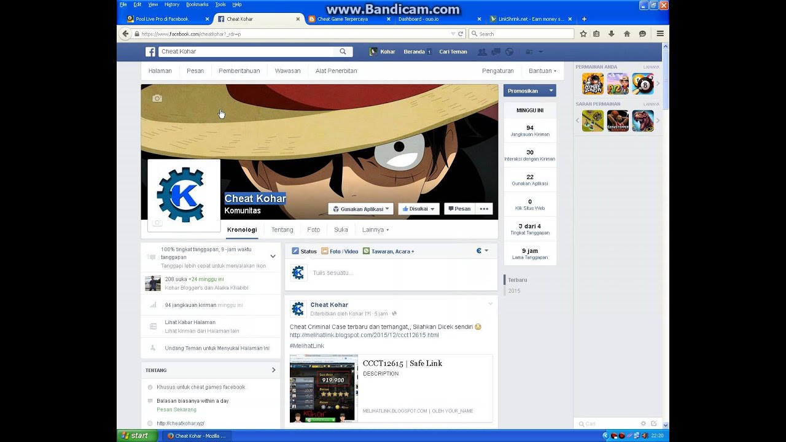The image size is (786, 442).
Task: Switch to the Pool Live Pro di Facebook tab
Action: [x=167, y=19]
